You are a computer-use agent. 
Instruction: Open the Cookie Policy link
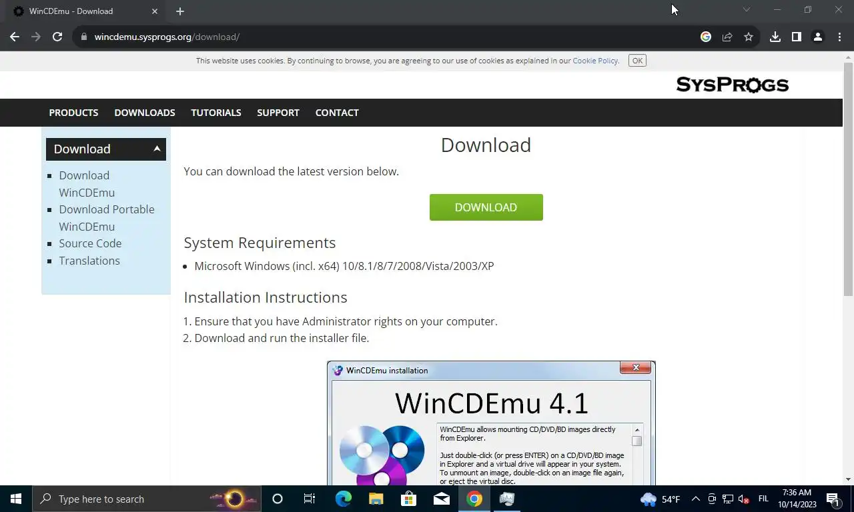[x=595, y=61]
